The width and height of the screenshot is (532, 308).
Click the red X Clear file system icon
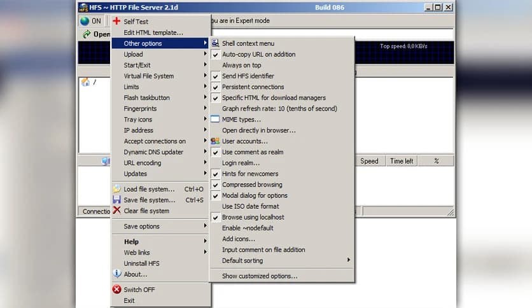pos(116,210)
